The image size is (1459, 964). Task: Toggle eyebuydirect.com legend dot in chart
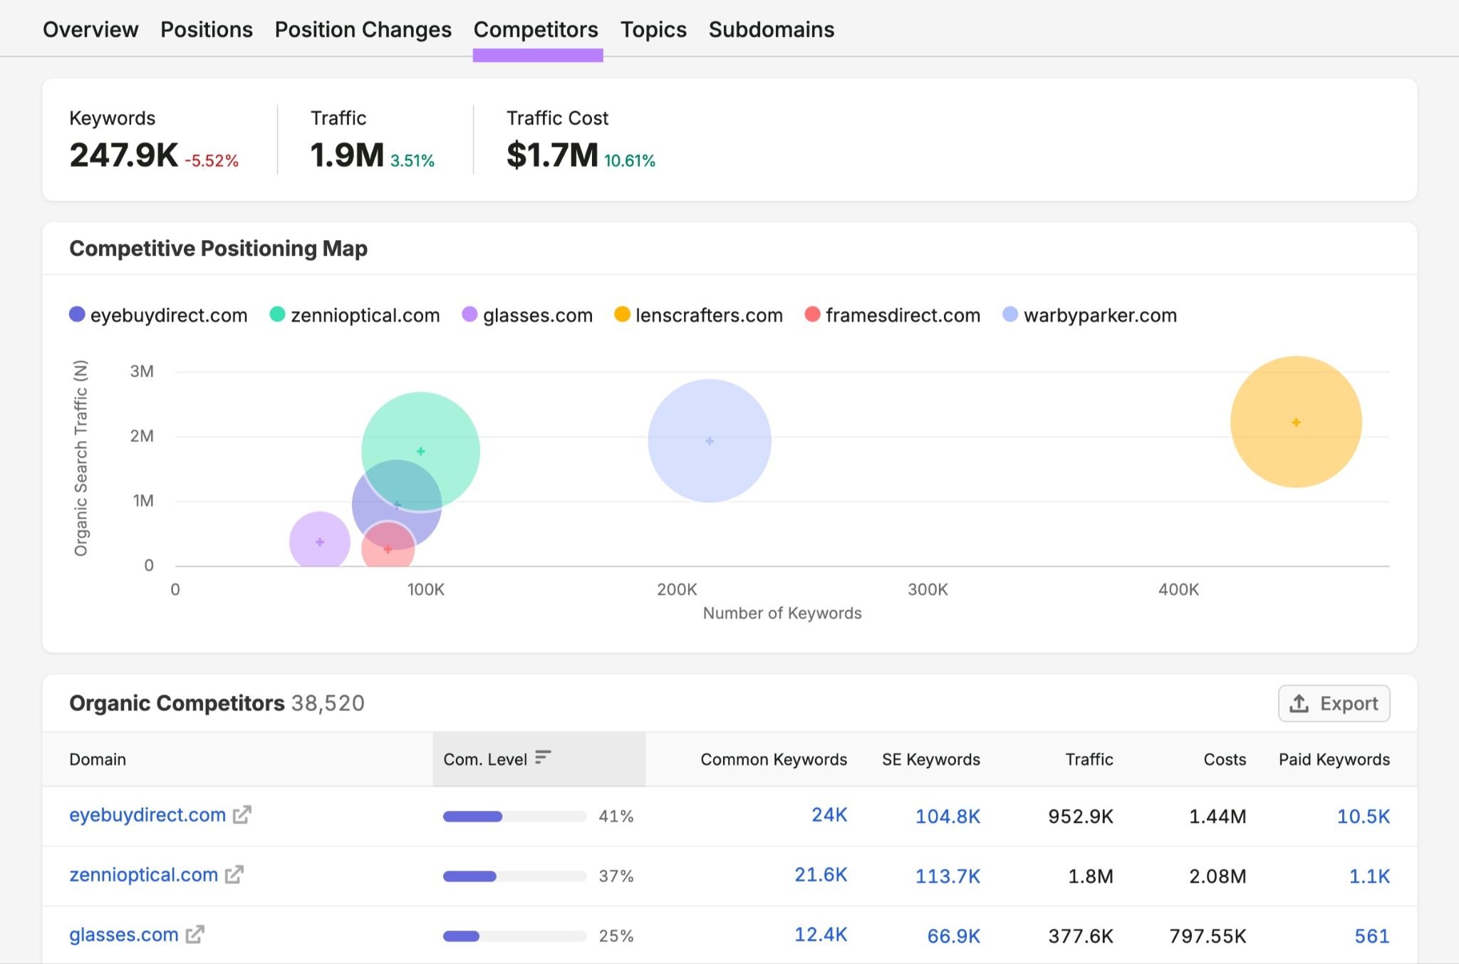pyautogui.click(x=77, y=314)
